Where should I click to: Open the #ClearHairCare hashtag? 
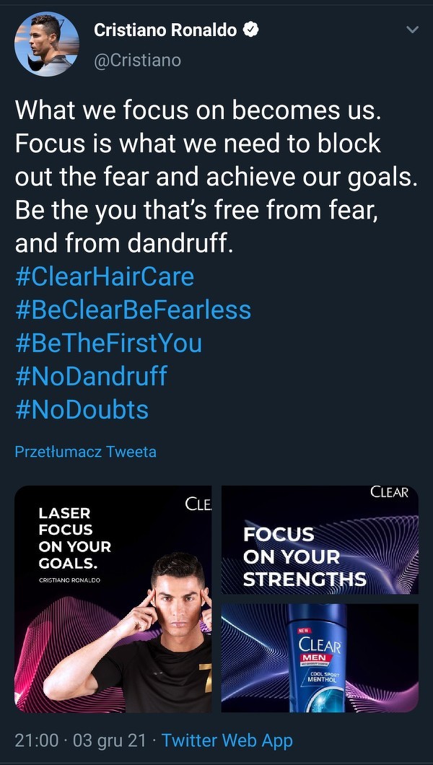[105, 276]
